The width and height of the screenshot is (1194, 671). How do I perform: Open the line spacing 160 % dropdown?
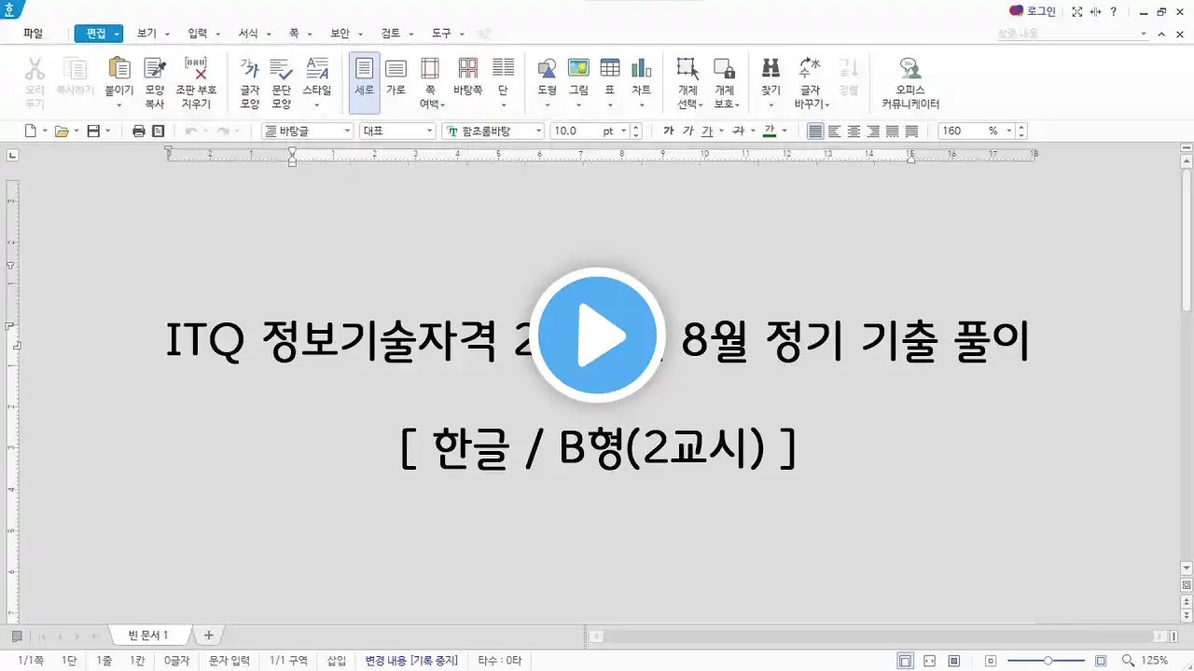[x=1010, y=131]
